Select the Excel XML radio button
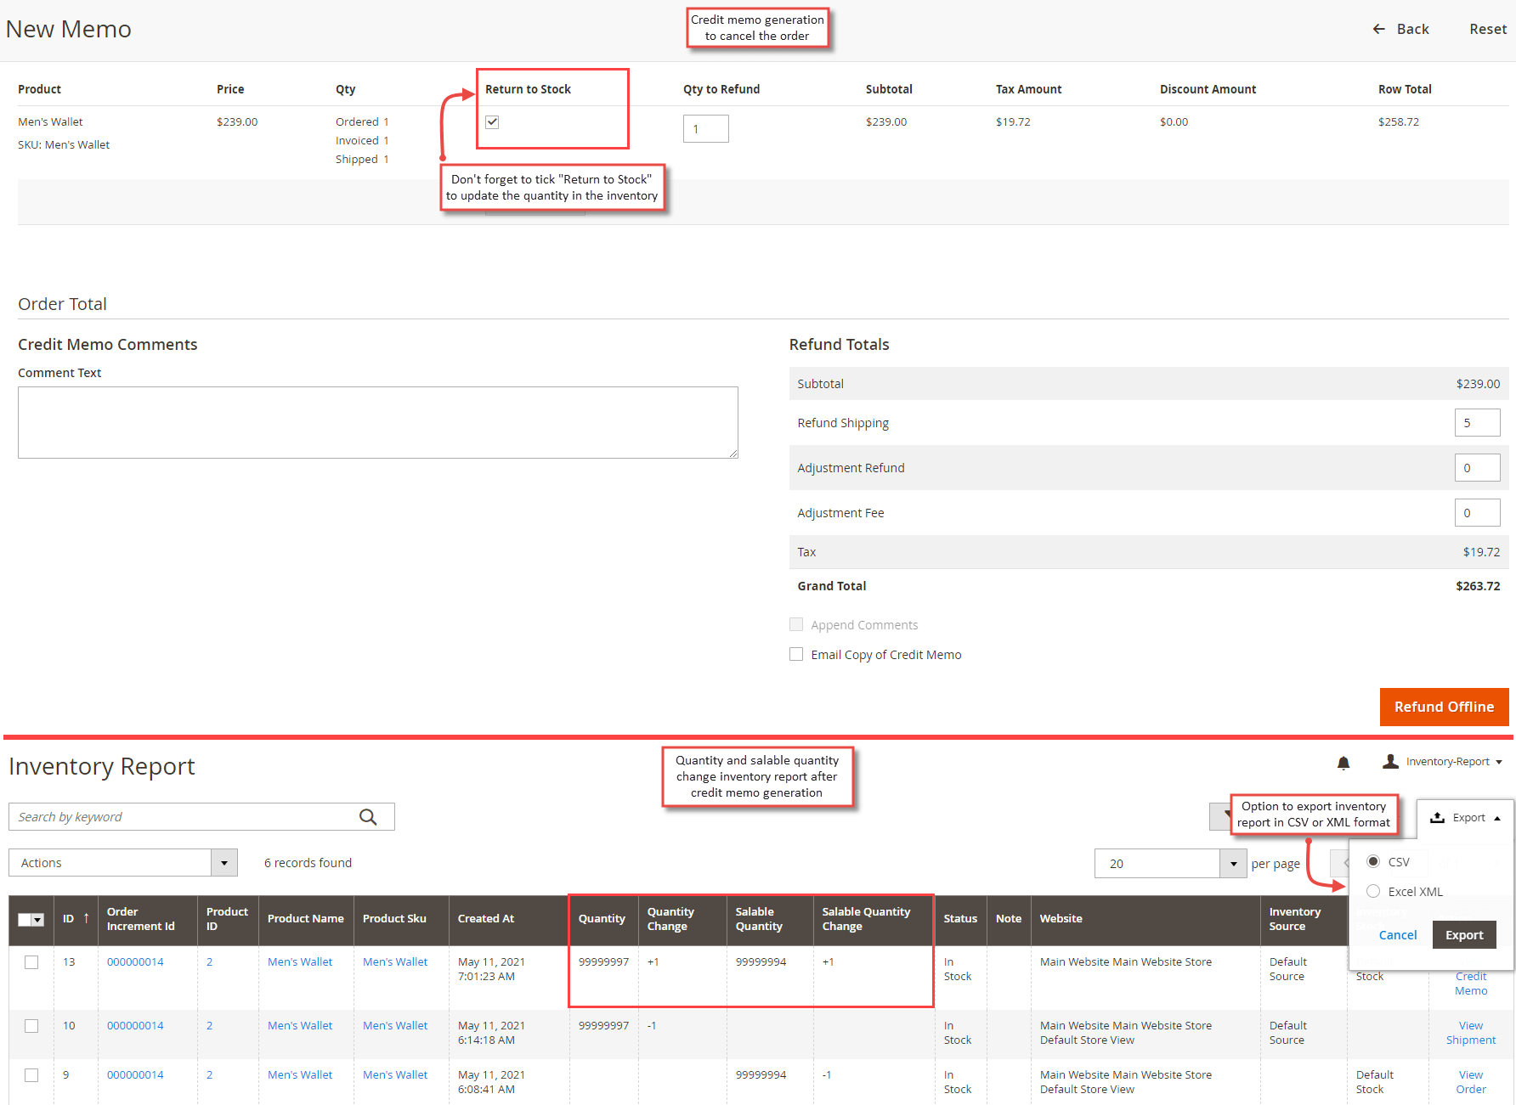This screenshot has height=1105, width=1516. click(1373, 891)
